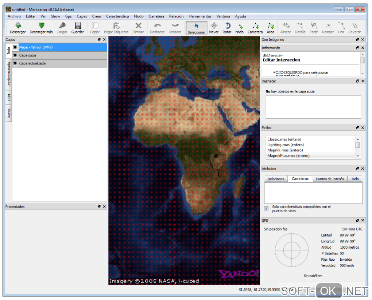
Task: Open the Herramientas menu
Action: [200, 16]
